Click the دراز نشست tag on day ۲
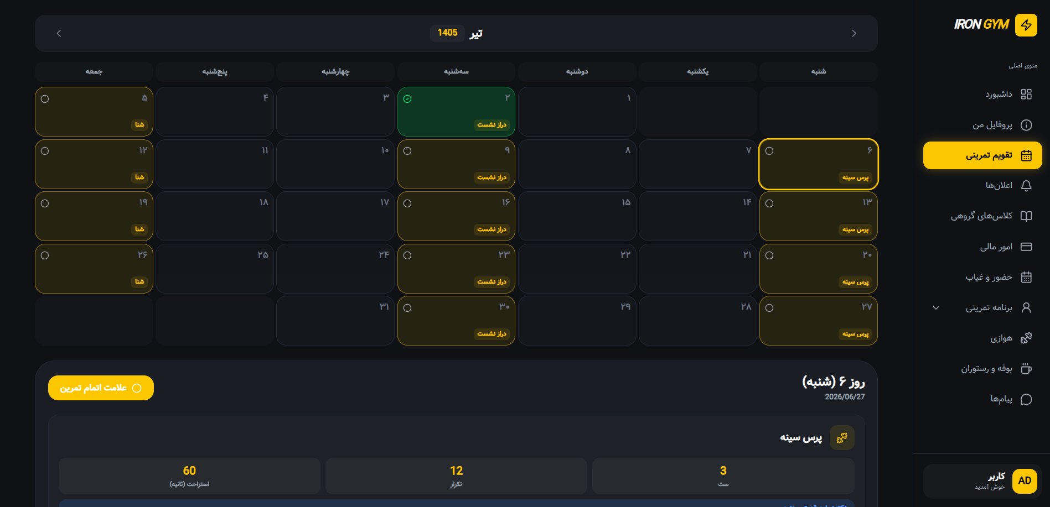 pyautogui.click(x=492, y=125)
